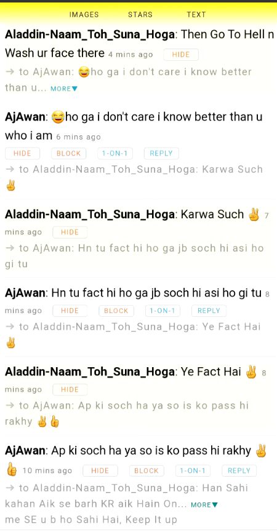Image resolution: width=277 pixels, height=532 pixels.
Task: Block AjAwan on the 10 mins ago message
Action: coord(147,470)
